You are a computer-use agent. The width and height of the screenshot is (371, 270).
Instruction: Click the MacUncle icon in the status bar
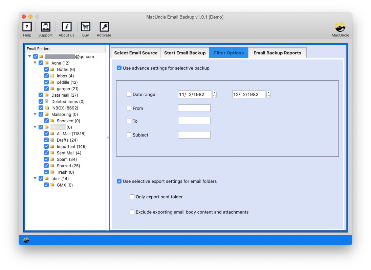26,240
